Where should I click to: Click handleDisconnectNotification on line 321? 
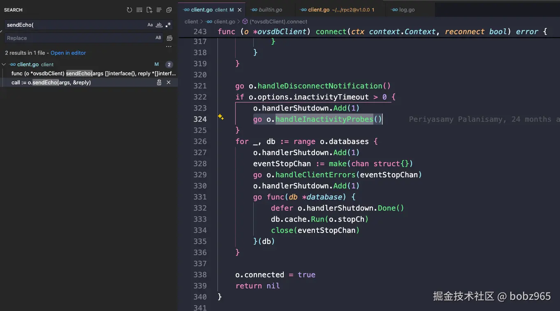[319, 86]
